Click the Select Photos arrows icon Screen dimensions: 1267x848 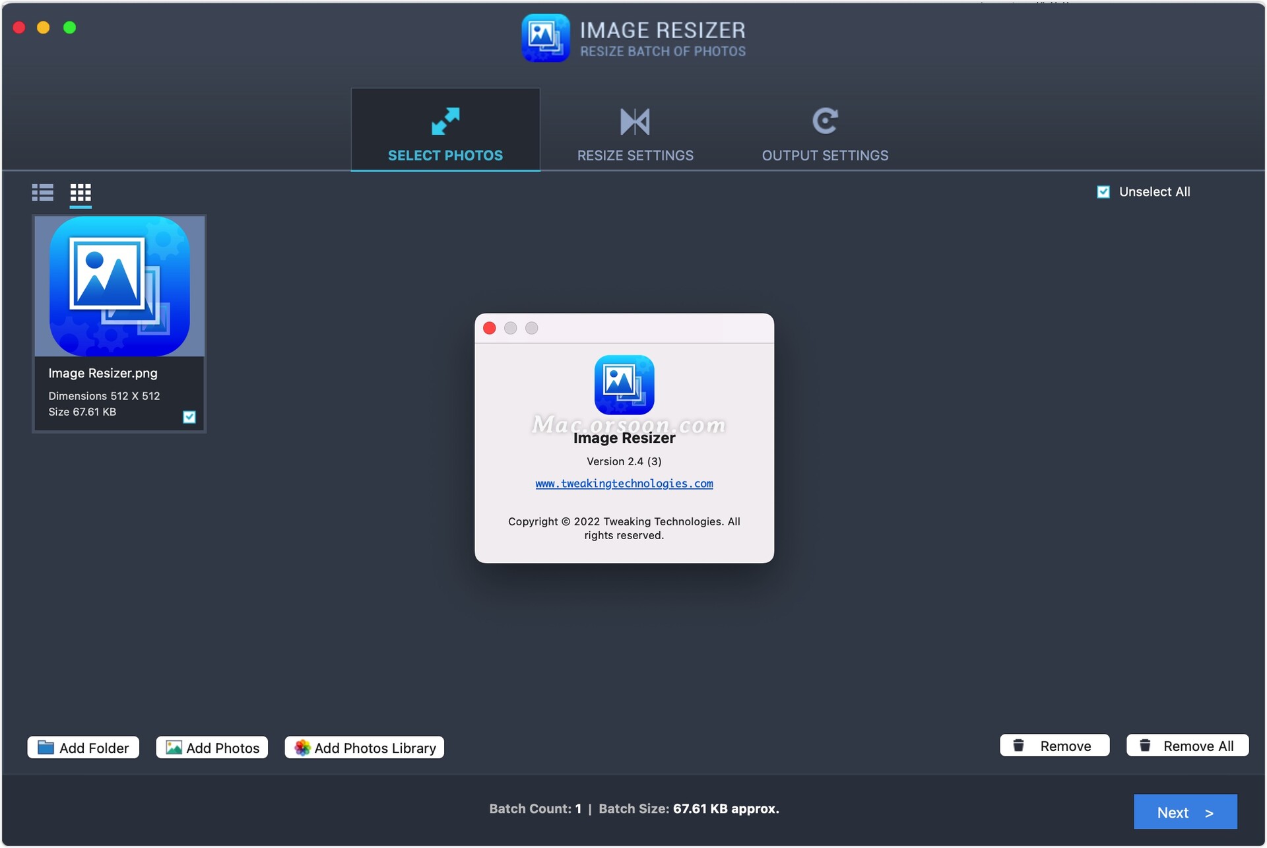tap(445, 121)
